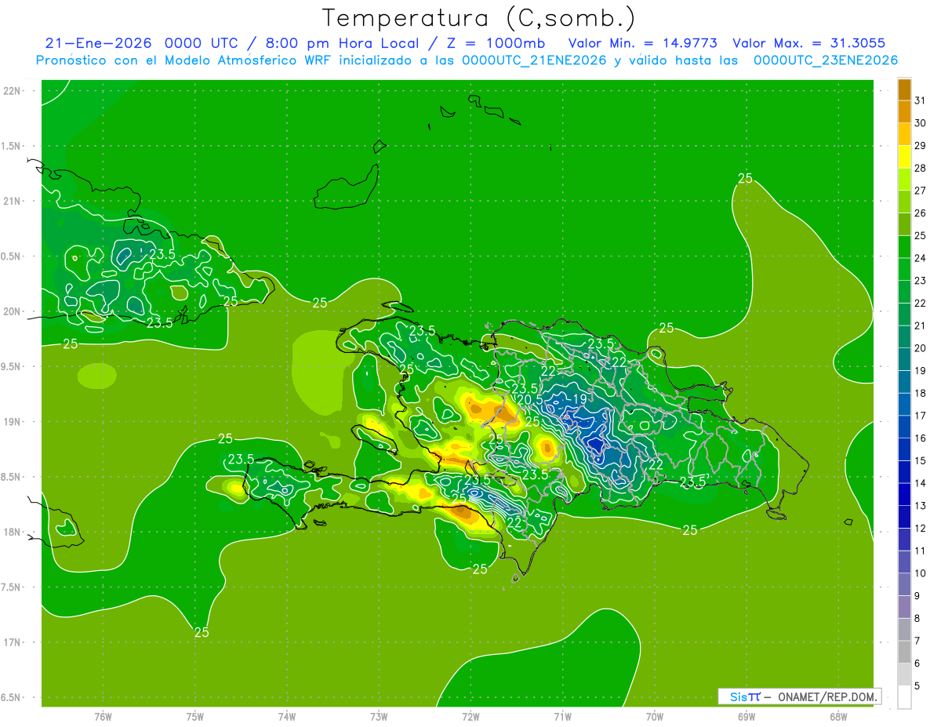Click the '68W' longitude axis label
This screenshot has height=727, width=941.
[838, 717]
